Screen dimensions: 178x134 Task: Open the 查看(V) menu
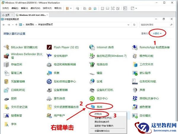click(24, 8)
